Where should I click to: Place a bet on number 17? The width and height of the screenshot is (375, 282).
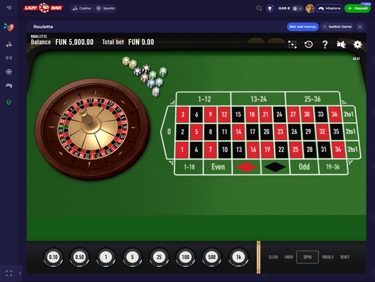(x=253, y=131)
